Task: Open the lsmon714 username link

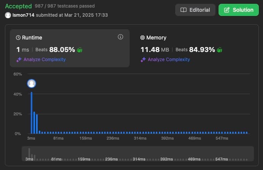Action: (x=23, y=15)
